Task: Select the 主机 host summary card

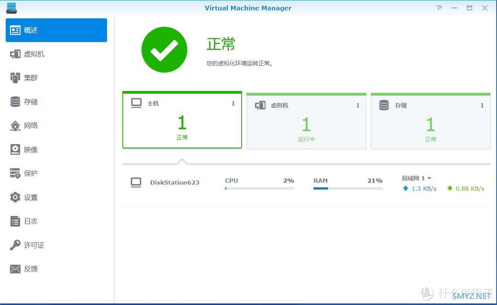Action: (182, 120)
